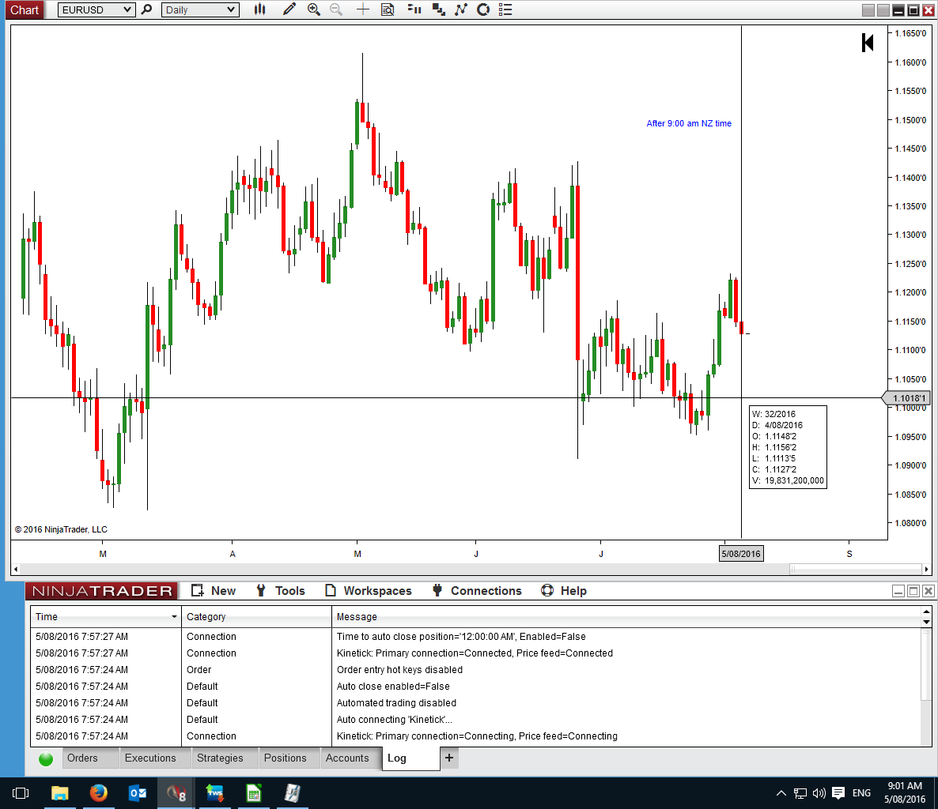
Task: Open the Connections menu
Action: click(x=477, y=590)
